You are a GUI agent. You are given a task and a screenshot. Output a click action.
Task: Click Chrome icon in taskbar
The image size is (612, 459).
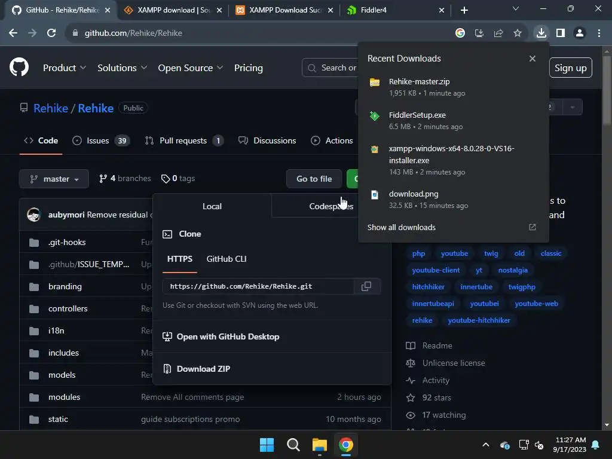coord(346,445)
